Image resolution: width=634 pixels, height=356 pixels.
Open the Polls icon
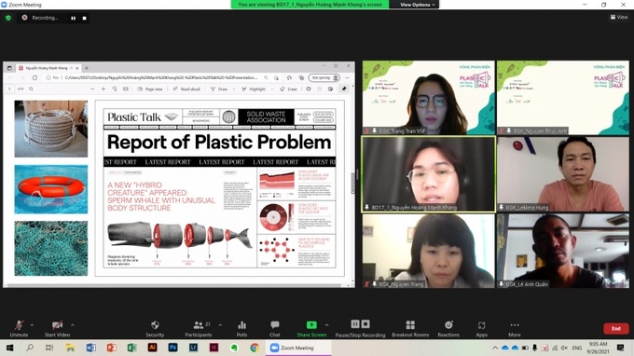241,328
